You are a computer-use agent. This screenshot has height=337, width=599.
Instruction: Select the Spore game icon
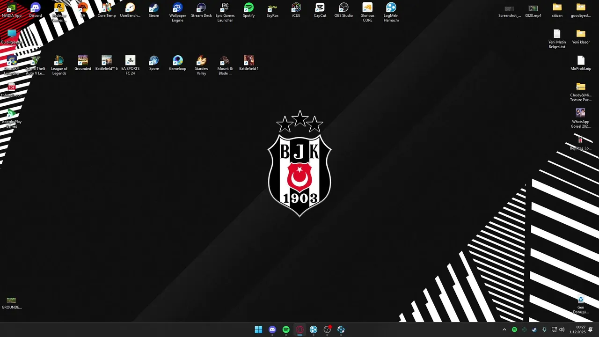pyautogui.click(x=154, y=63)
